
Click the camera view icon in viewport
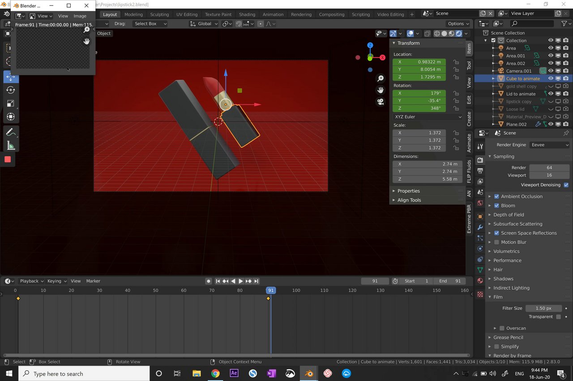[381, 102]
